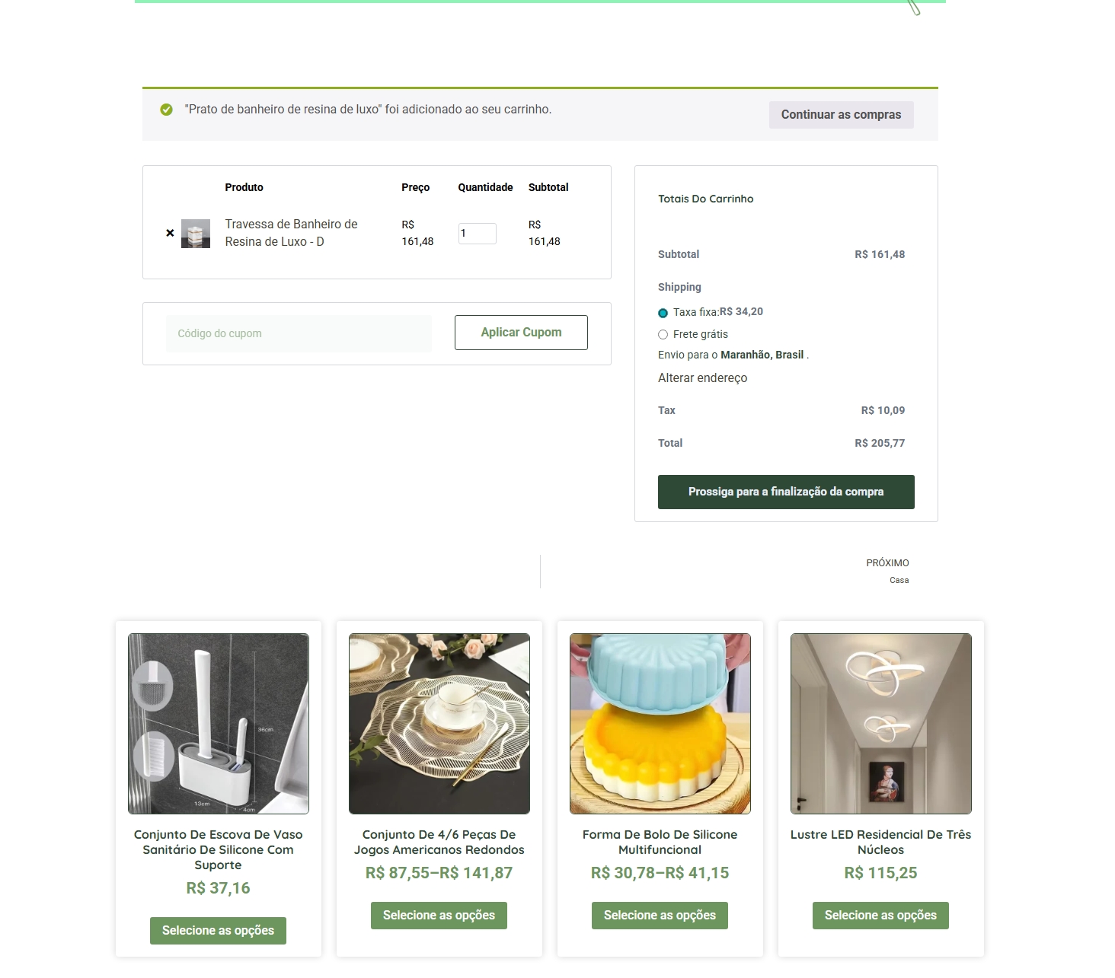Select options for Forma De Bolo De Silicone

(x=660, y=916)
